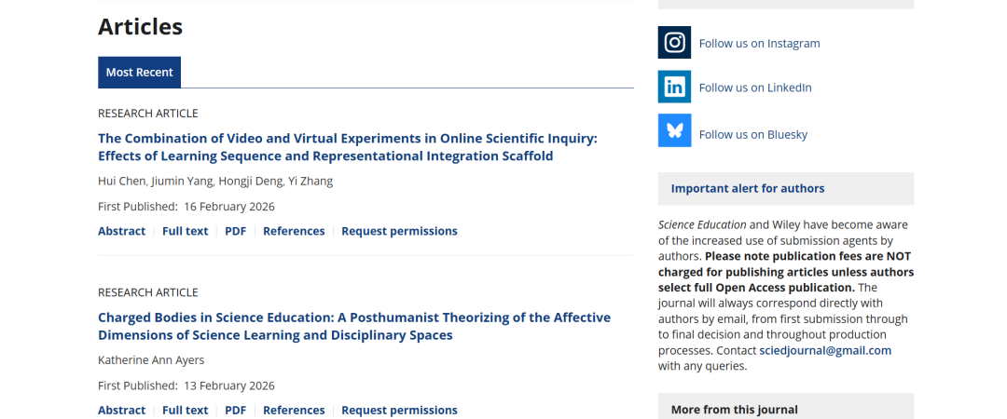View Abstract of the Hui Chen article

(121, 231)
